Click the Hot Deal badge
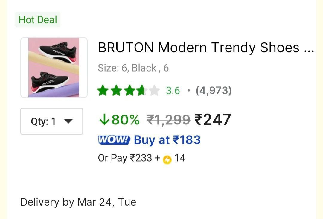 click(x=38, y=20)
